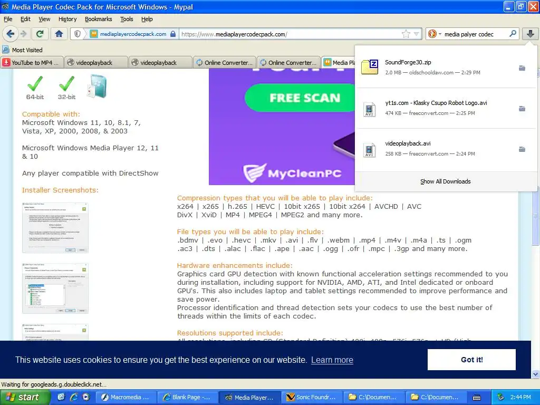The height and width of the screenshot is (405, 540).
Task: Switch to the second videoplayback tab
Action: point(160,62)
